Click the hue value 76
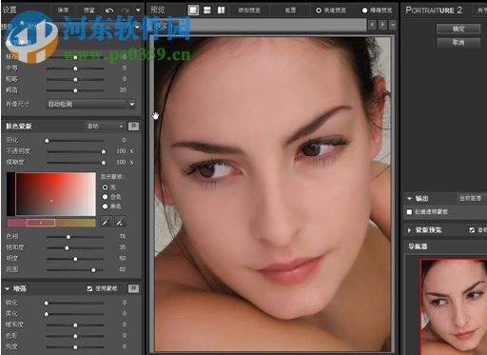487x355 pixels. click(x=123, y=236)
